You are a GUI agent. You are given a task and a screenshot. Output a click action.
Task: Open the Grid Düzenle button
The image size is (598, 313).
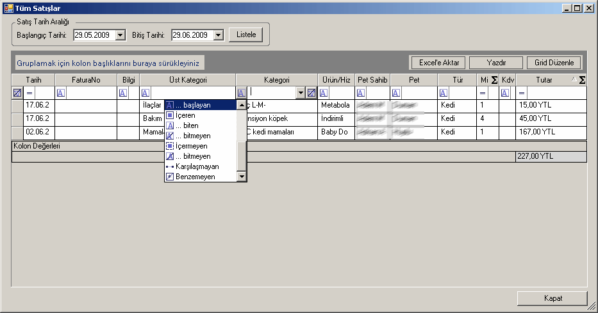(x=554, y=63)
